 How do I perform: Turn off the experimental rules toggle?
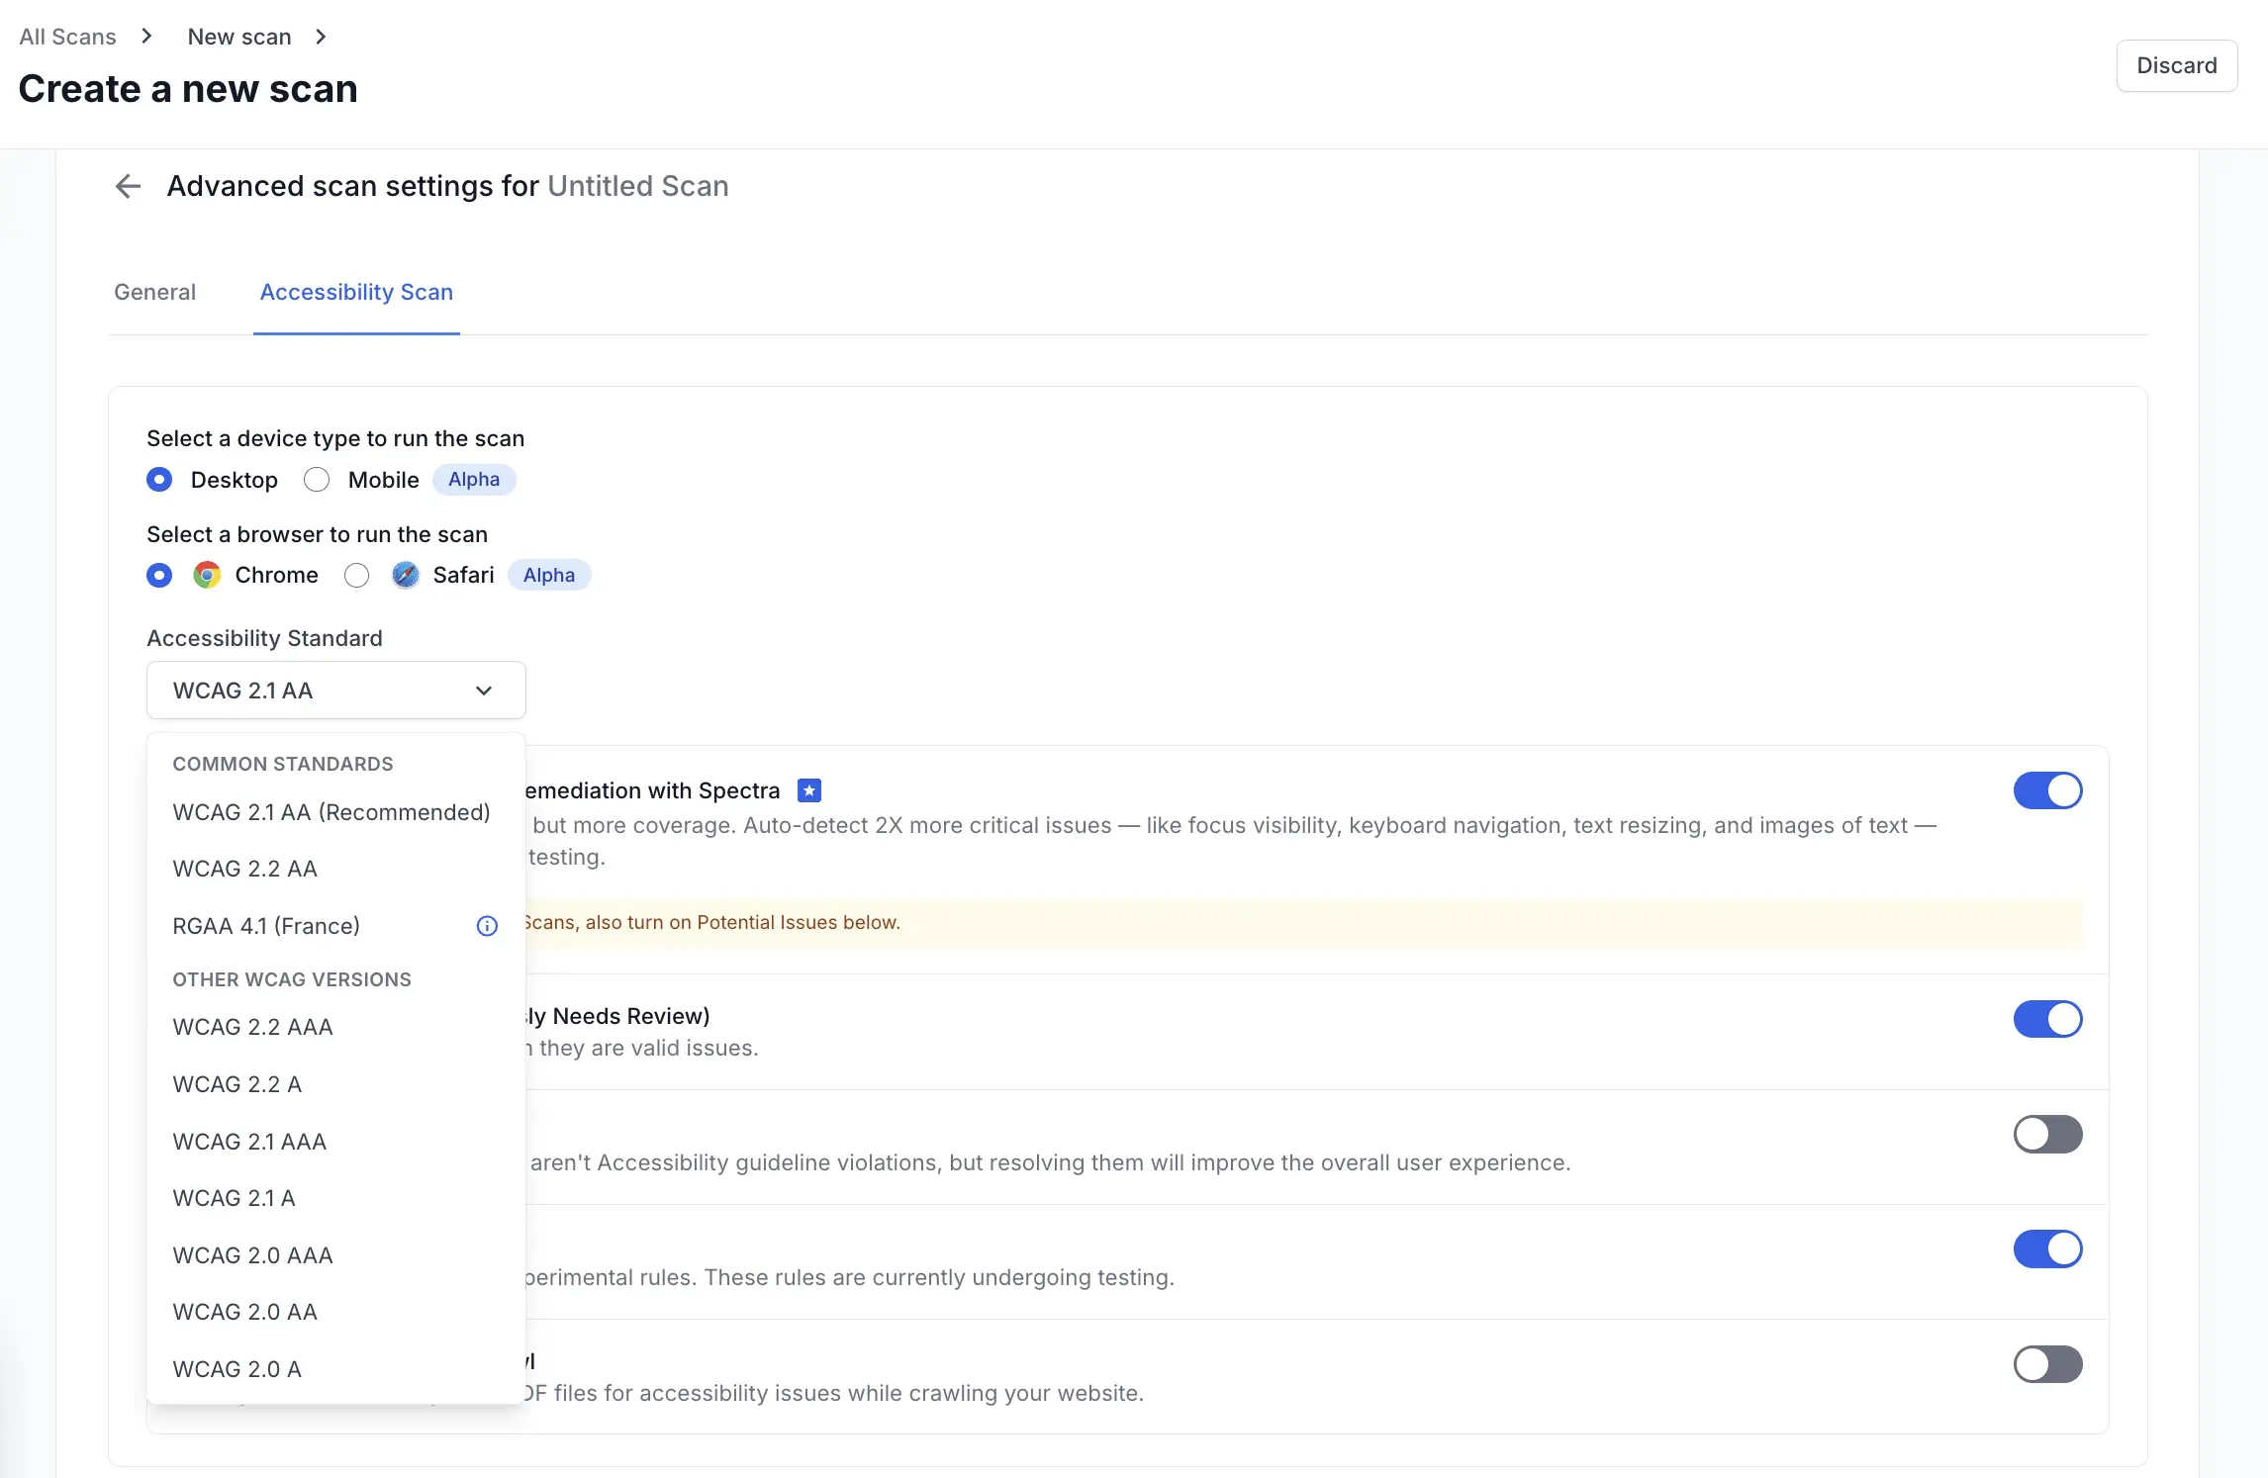[2047, 1248]
